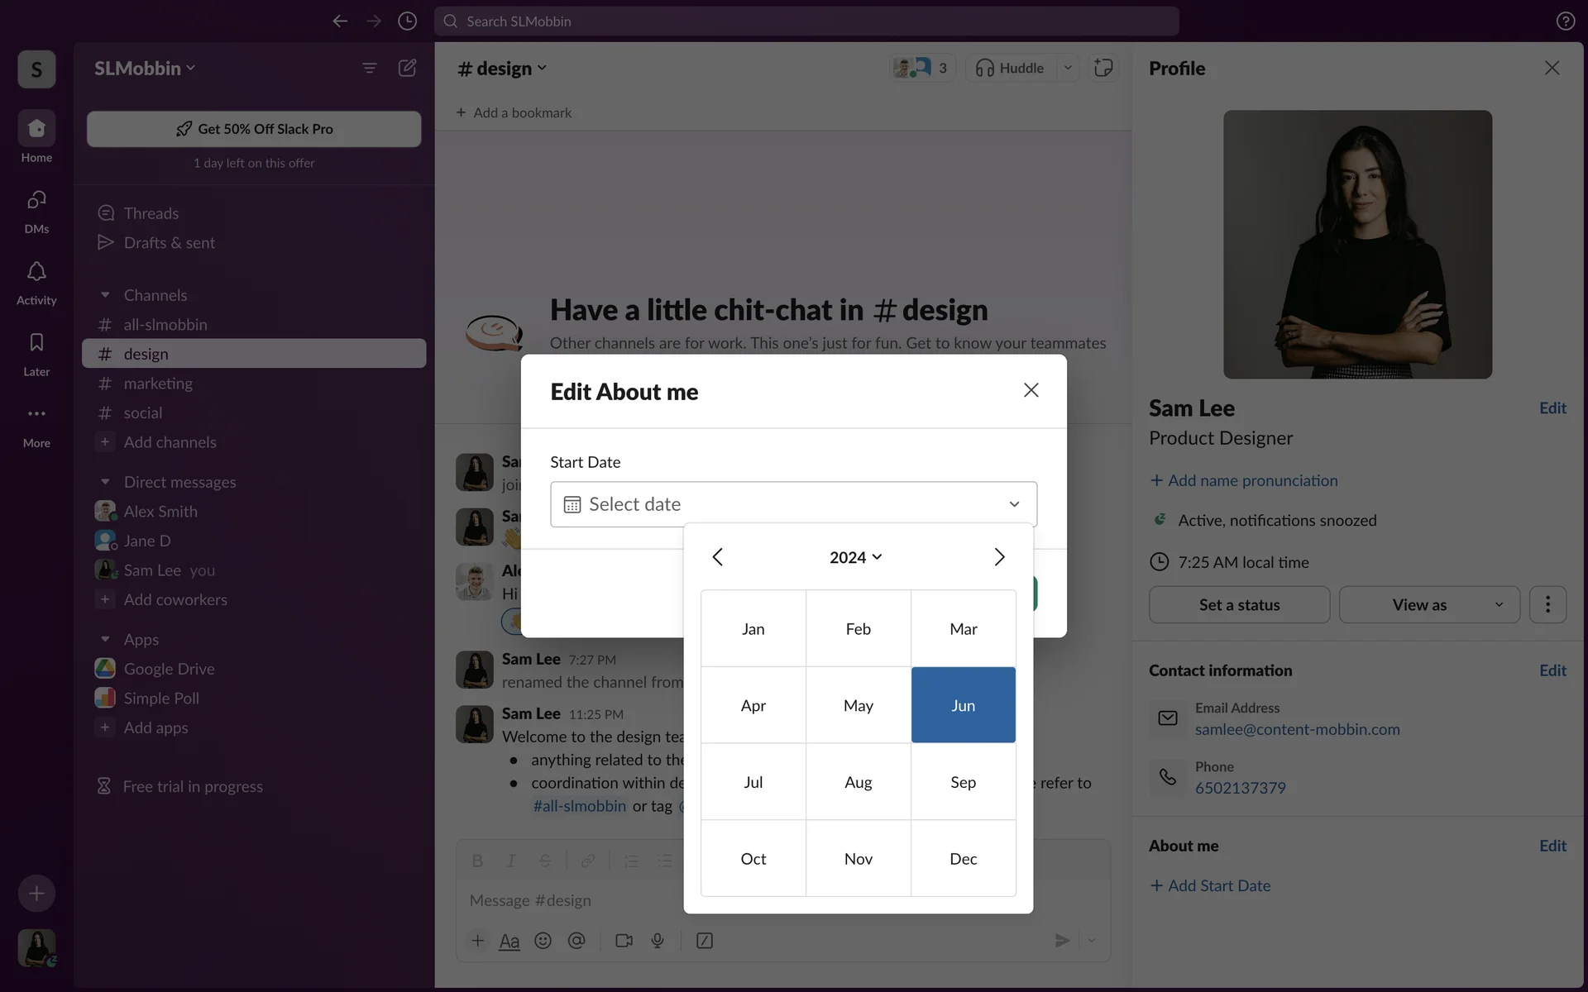Expand the Select date dropdown
1588x992 pixels.
pos(1014,504)
